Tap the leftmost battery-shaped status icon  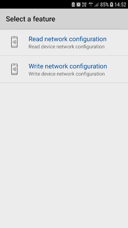click(73, 5)
